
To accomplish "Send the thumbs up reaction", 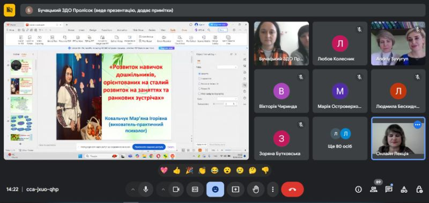I will pos(177,170).
